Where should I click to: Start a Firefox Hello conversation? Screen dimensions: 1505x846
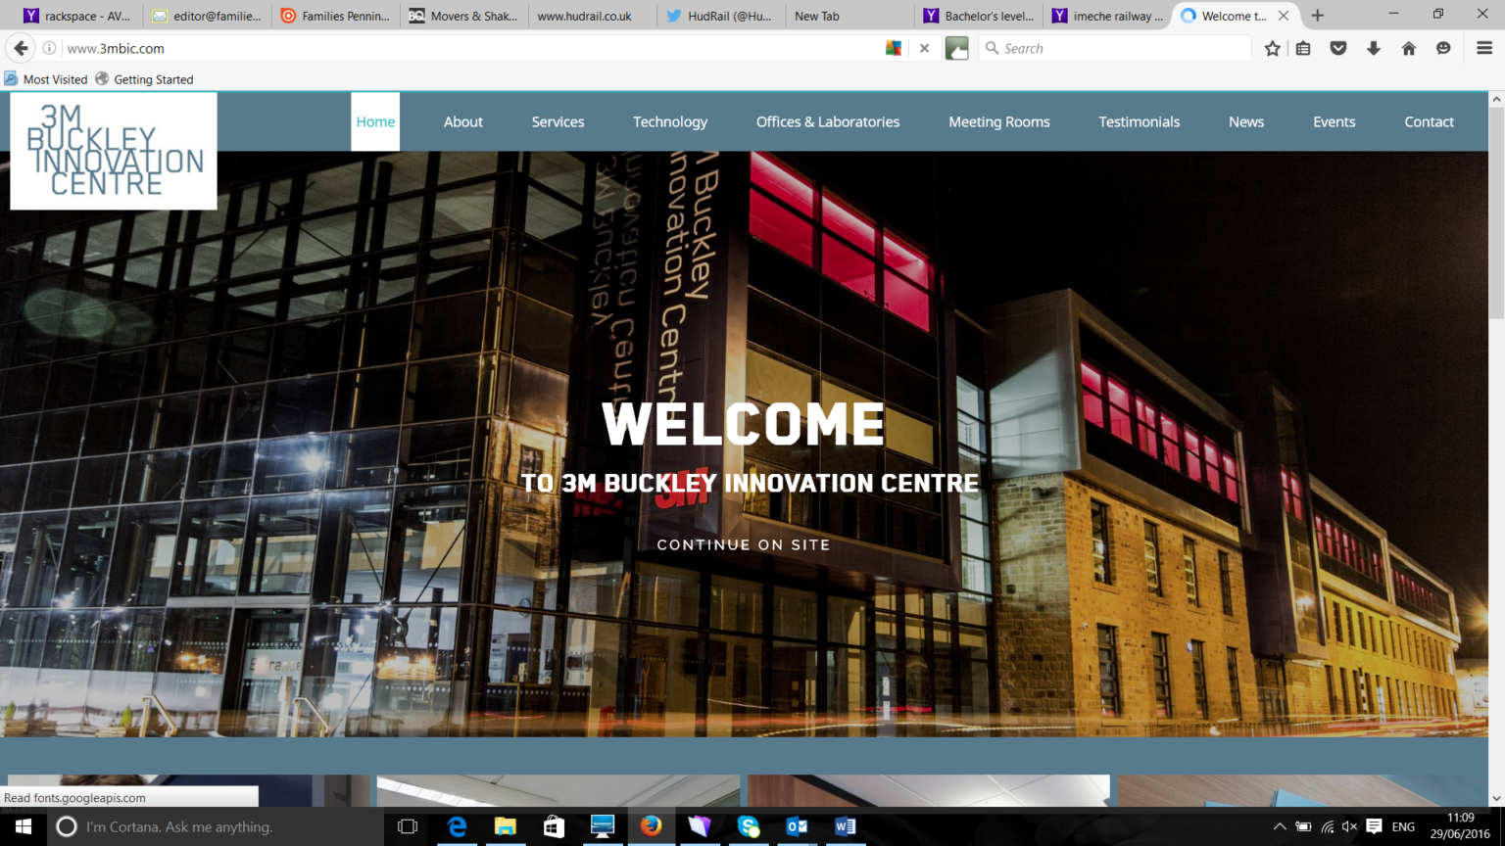click(x=1444, y=47)
